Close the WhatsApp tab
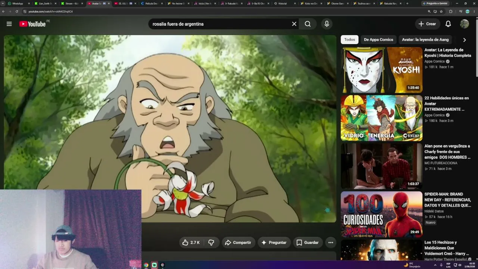This screenshot has width=478, height=269. (29, 3)
